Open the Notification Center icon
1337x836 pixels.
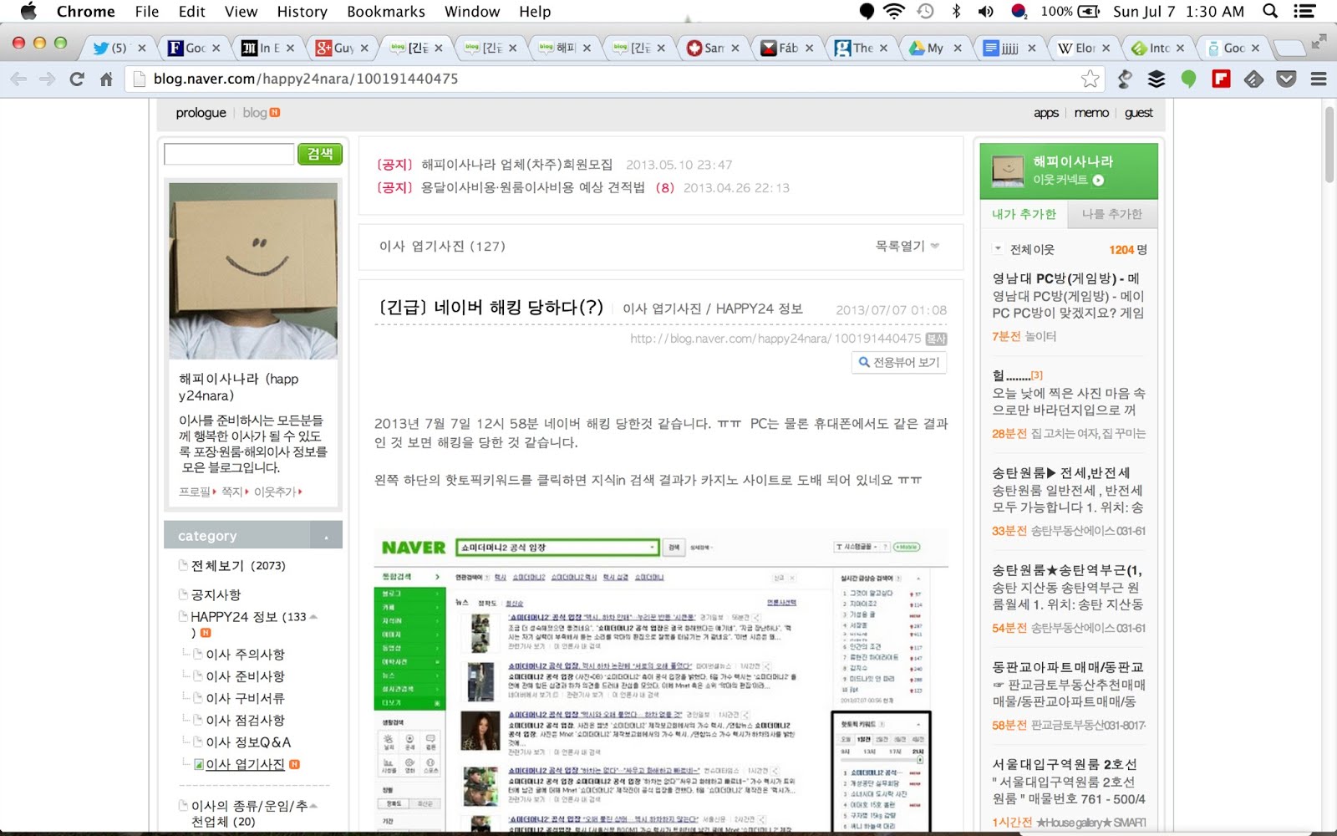pyautogui.click(x=1304, y=11)
